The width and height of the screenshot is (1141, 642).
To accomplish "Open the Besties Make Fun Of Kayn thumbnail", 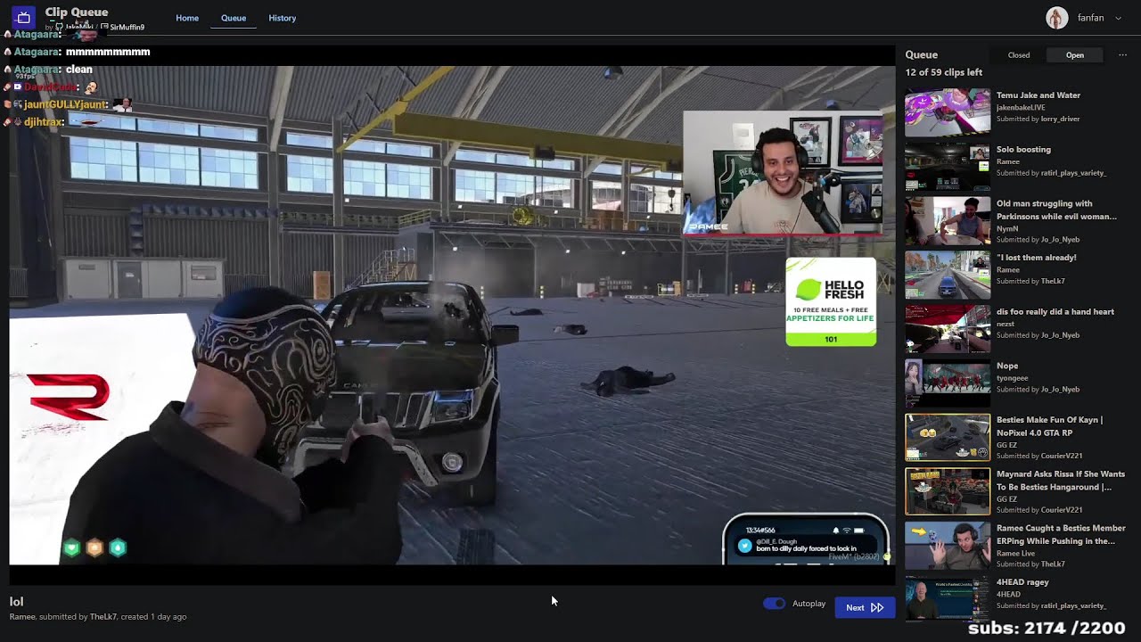I will tap(948, 437).
